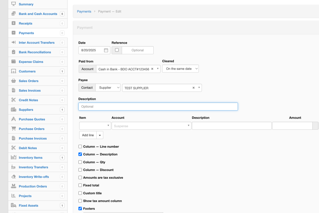Open the calendar picker in Date field
The width and height of the screenshot is (319, 213).
106,50
